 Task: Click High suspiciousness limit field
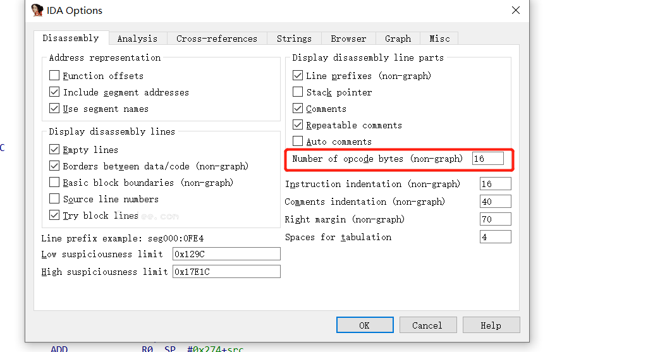coord(226,272)
